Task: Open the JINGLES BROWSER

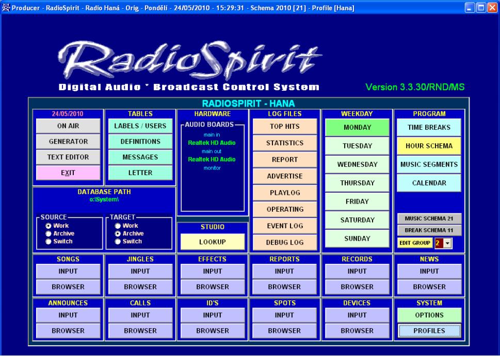Action: click(140, 286)
